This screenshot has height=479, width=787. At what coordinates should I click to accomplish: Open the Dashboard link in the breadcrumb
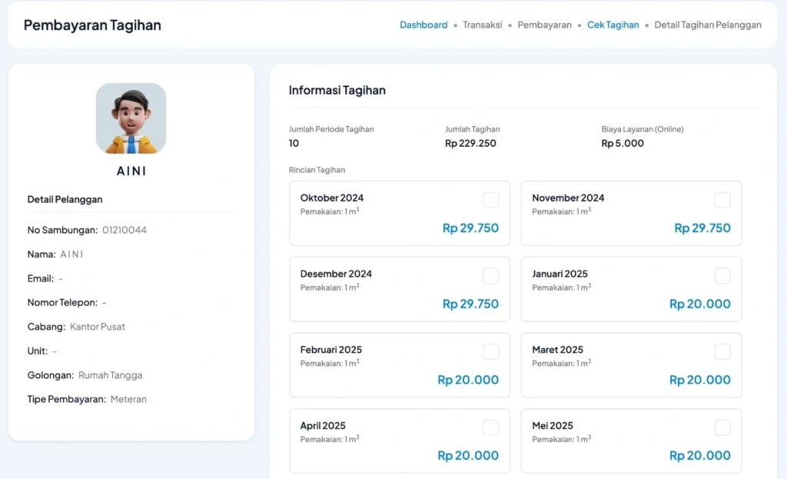coord(423,25)
